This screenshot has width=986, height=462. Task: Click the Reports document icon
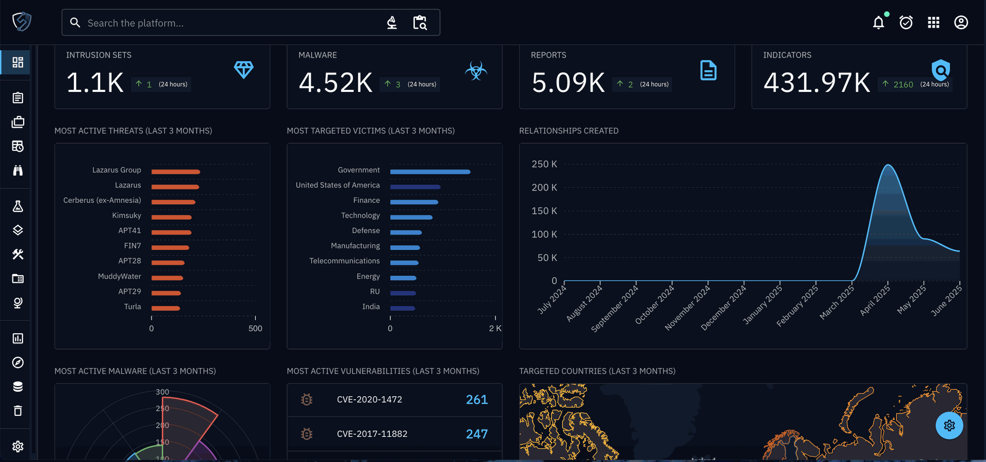[709, 70]
